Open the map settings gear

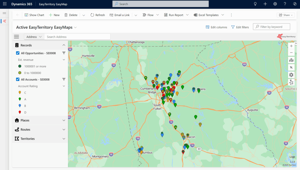(291, 75)
